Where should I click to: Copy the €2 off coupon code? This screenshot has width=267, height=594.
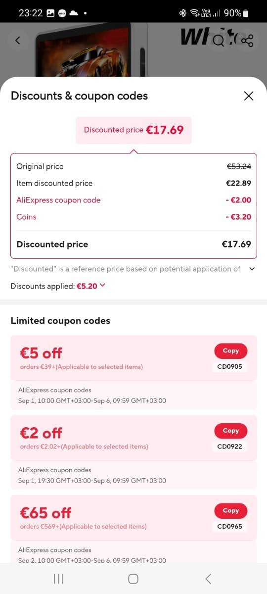230,431
